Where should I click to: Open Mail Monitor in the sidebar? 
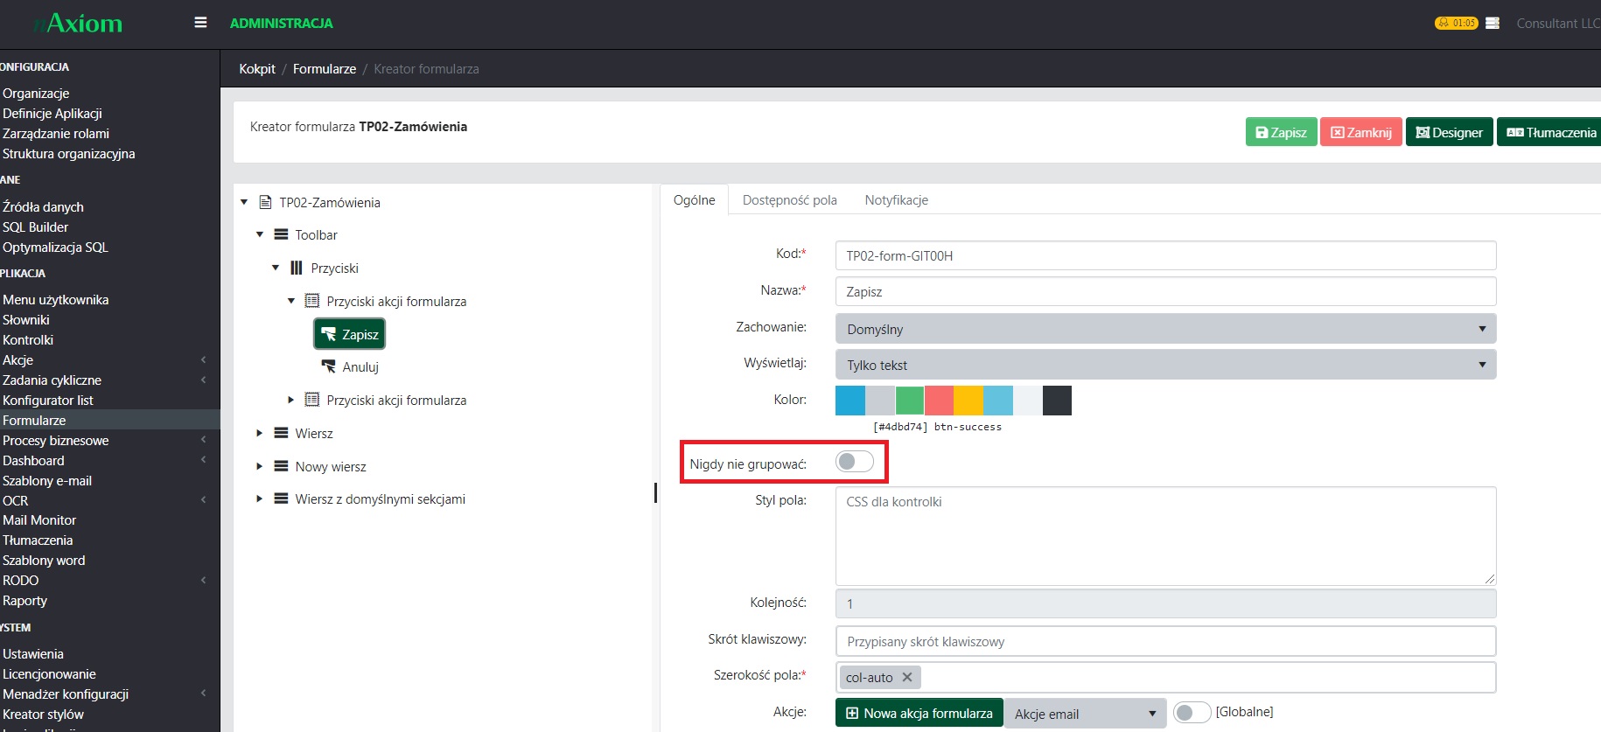click(39, 519)
